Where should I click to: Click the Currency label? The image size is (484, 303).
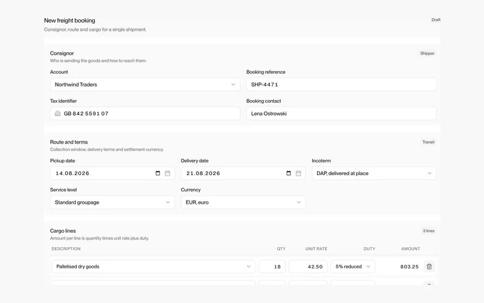pos(191,190)
